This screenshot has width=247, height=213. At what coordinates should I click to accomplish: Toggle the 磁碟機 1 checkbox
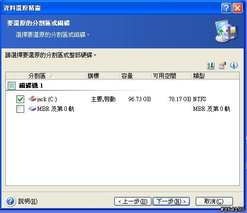pyautogui.click(x=12, y=86)
